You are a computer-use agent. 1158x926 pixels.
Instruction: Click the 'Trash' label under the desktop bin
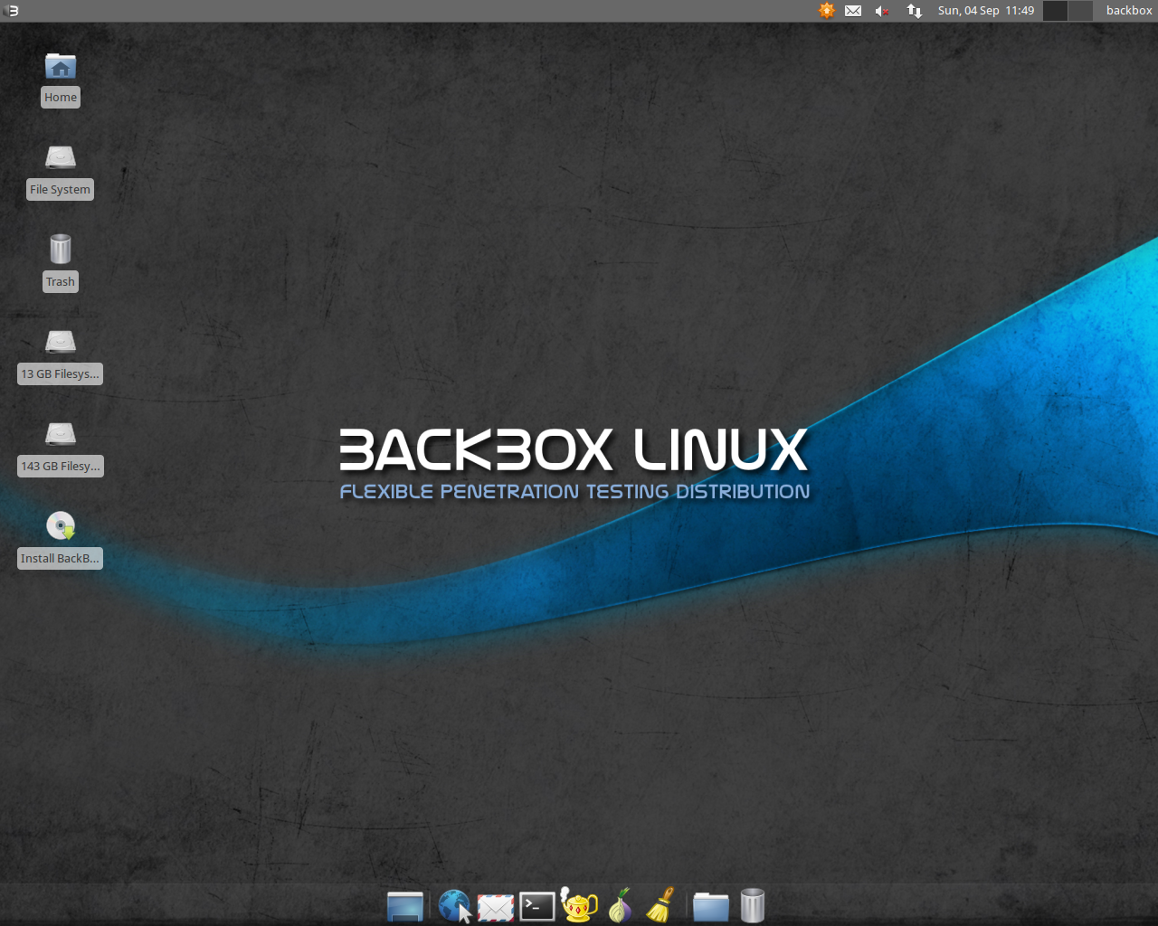pyautogui.click(x=61, y=282)
